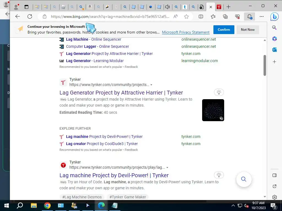Image resolution: width=282 pixels, height=211 pixels.
Task: Toggle sidebar visibility panel icon
Action: click(x=275, y=175)
